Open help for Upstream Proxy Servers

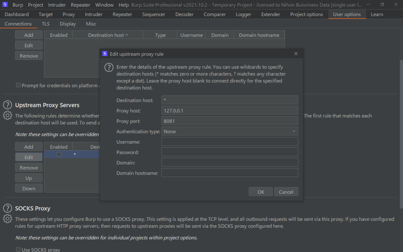tap(7, 105)
